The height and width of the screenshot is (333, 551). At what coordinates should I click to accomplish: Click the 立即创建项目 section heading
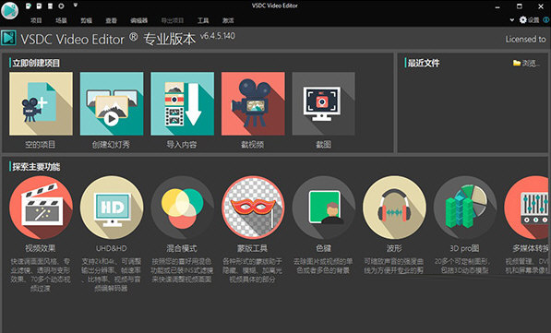coord(36,64)
